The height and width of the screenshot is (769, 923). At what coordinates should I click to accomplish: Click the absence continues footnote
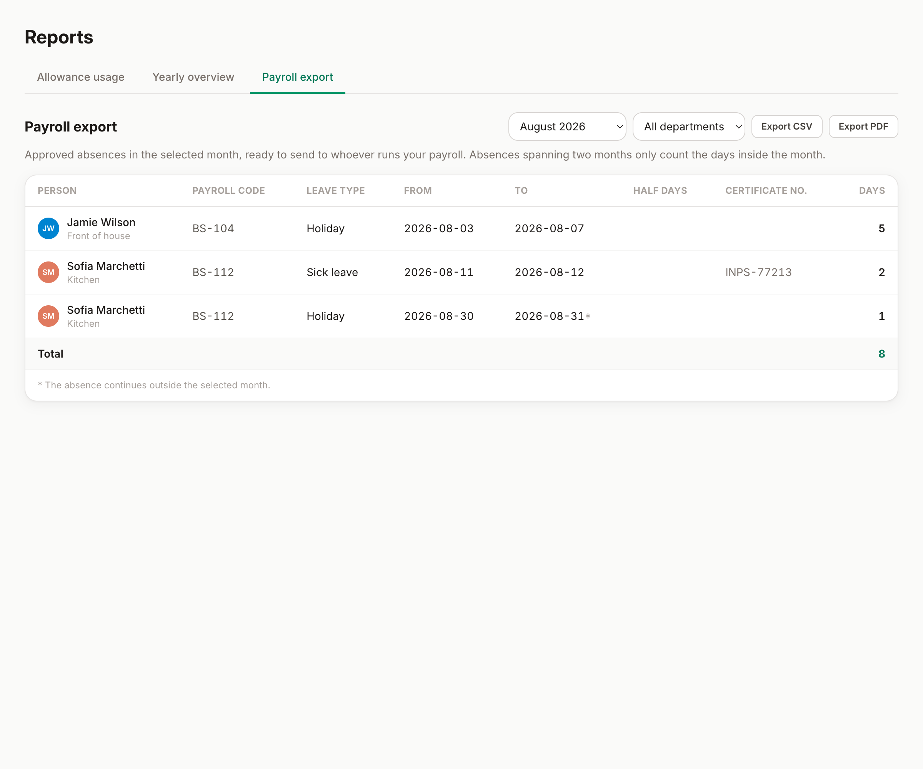[154, 385]
